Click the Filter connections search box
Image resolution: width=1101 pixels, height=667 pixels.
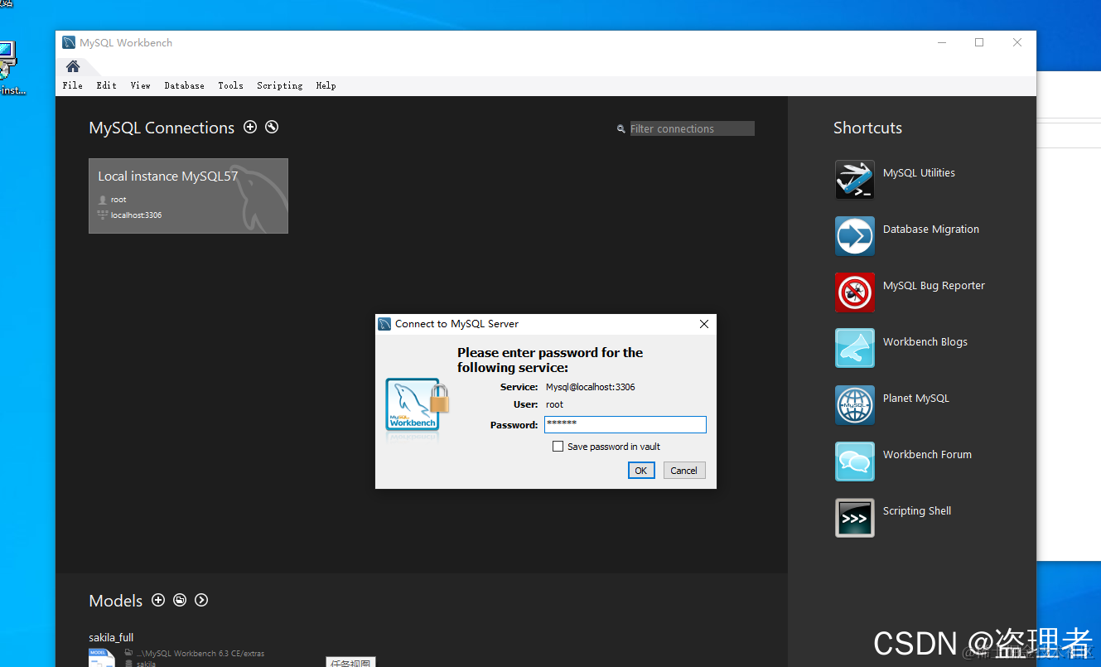coord(692,128)
